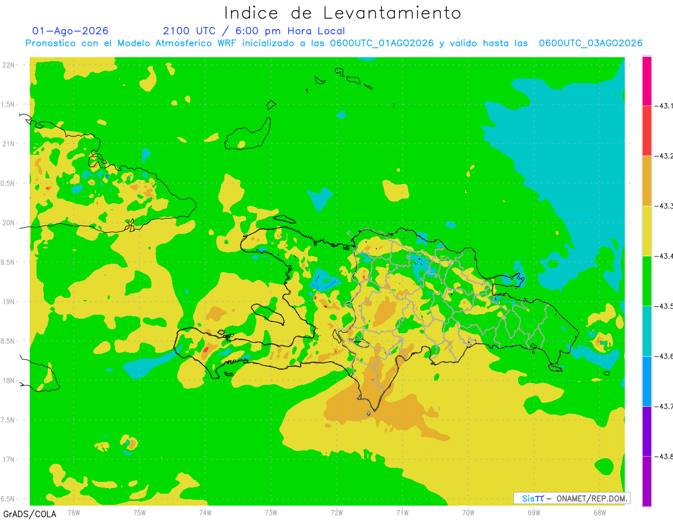Screen dimensions: 673x520
Task: Click the latitude label "19N"
Action: 9,301
